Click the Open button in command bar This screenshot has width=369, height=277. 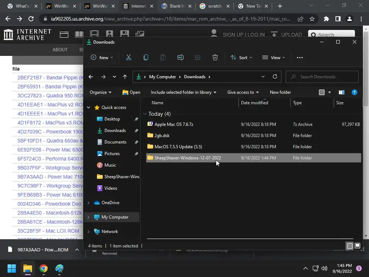[x=131, y=92]
